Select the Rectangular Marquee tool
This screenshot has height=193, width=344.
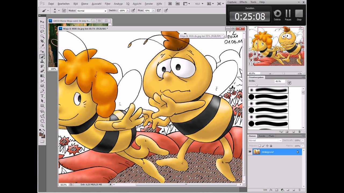tap(42, 27)
